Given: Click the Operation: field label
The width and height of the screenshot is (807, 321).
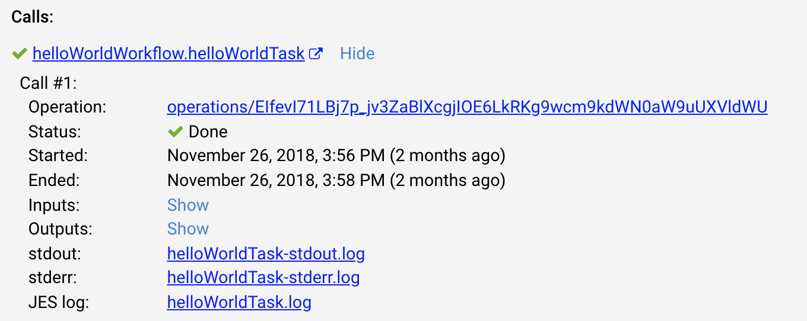Looking at the screenshot, I should (67, 107).
